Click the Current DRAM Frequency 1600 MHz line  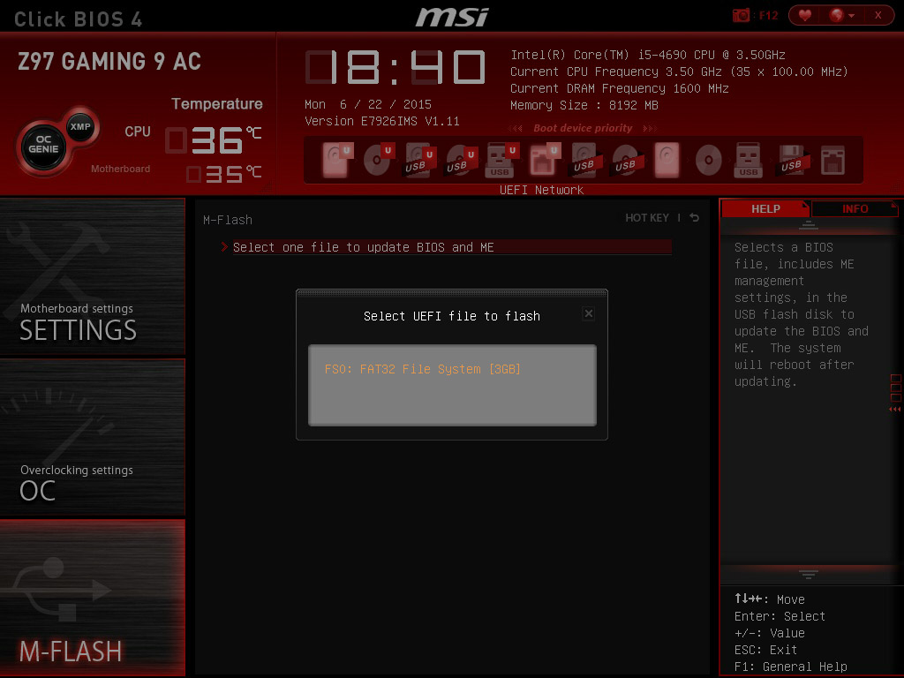pos(619,88)
